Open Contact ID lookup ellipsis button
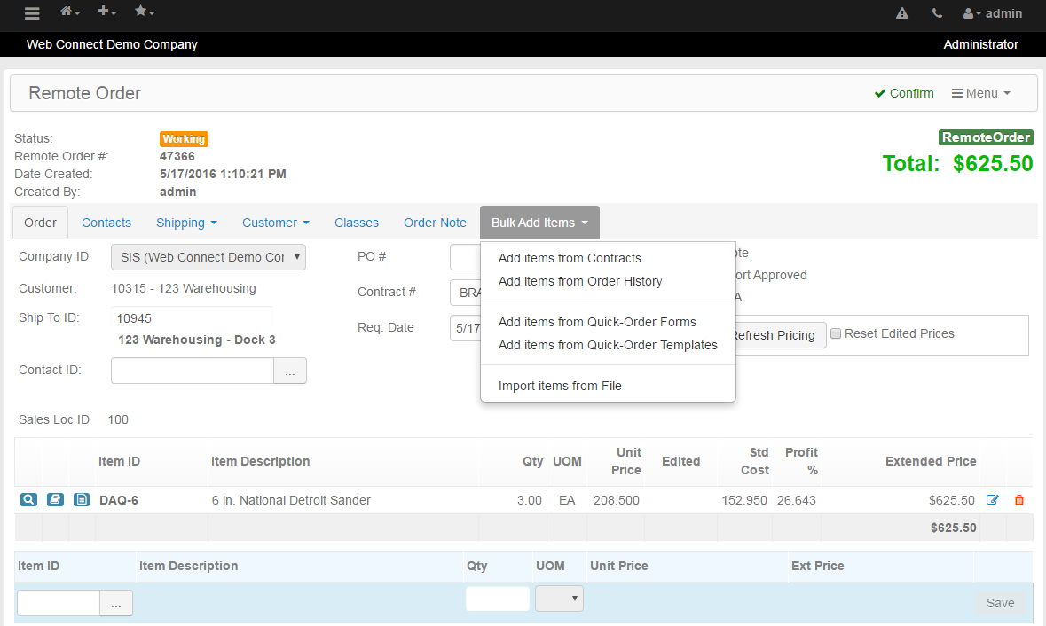Image resolution: width=1046 pixels, height=626 pixels. coord(290,371)
